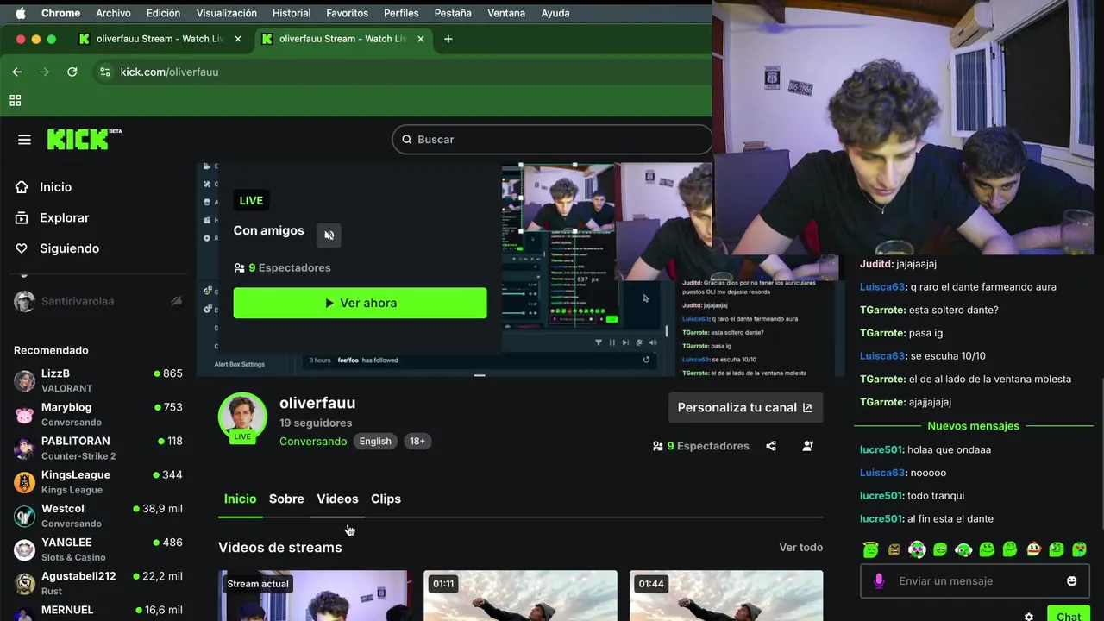
Task: Open the Perfiles menu
Action: [x=401, y=13]
